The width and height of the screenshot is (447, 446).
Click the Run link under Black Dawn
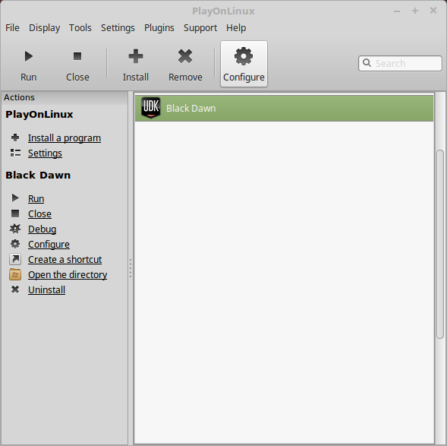36,198
